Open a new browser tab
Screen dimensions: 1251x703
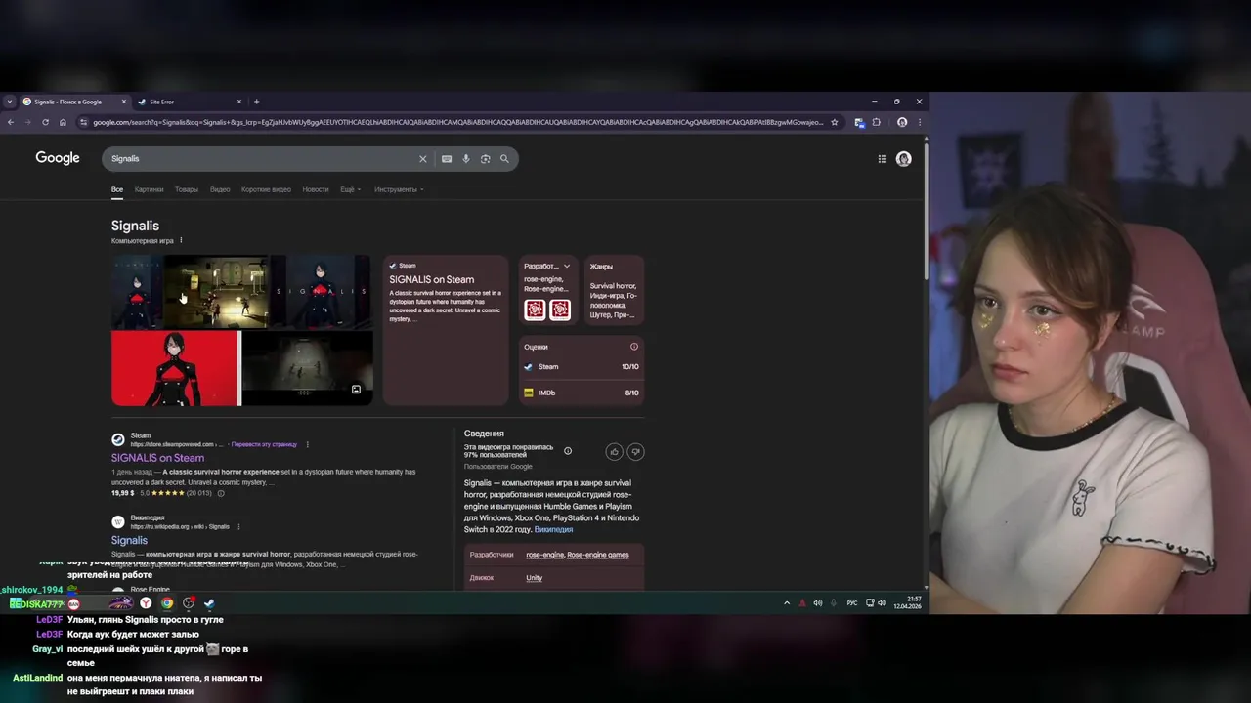(257, 102)
